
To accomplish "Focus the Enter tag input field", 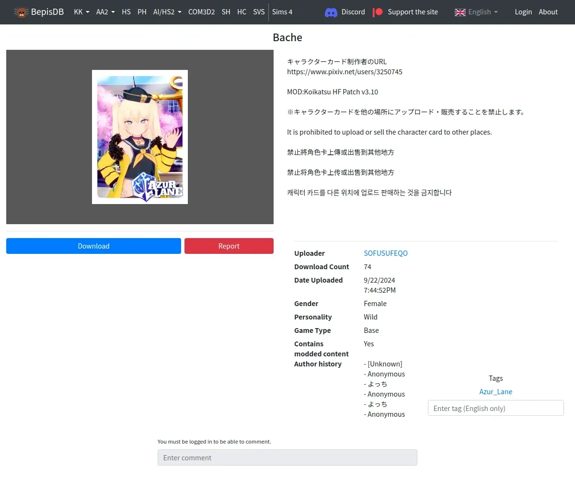I will [x=496, y=408].
